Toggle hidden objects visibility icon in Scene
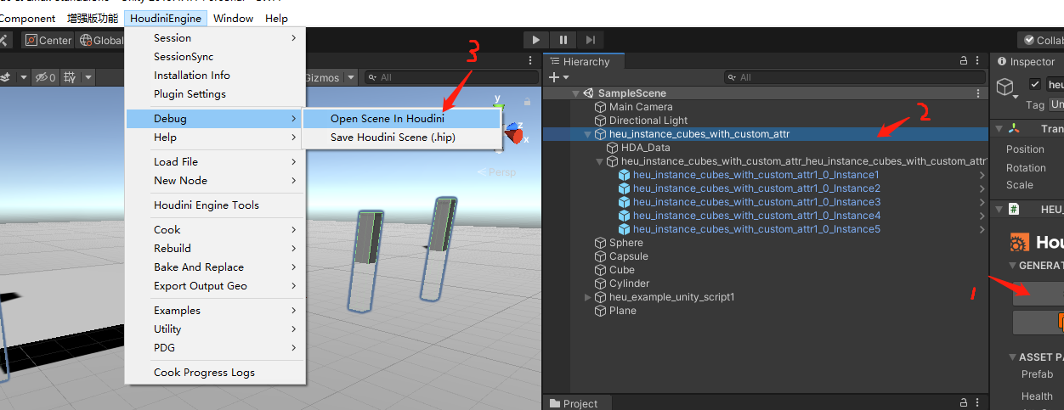This screenshot has width=1064, height=410. (x=43, y=77)
